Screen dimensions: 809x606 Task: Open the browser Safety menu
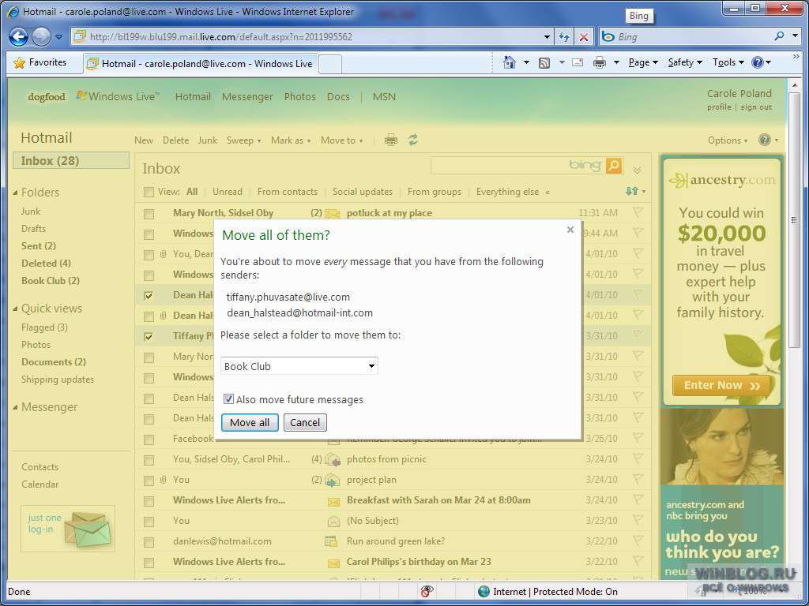point(685,62)
